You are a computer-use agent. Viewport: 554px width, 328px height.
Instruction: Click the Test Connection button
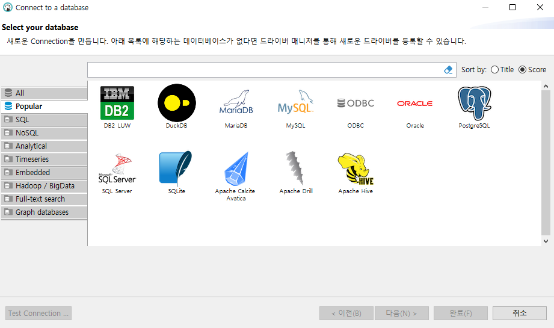click(x=38, y=313)
